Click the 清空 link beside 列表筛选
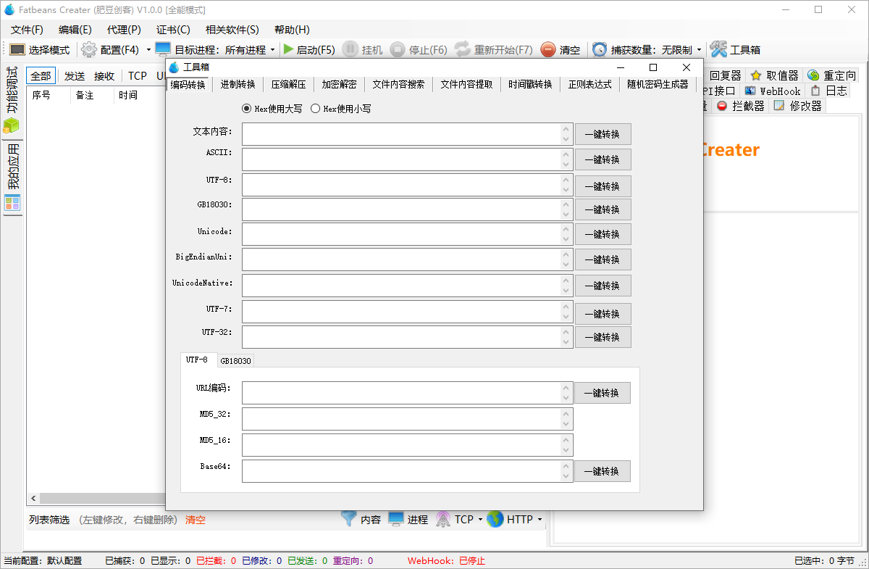Viewport: 869px width, 569px height. [194, 519]
